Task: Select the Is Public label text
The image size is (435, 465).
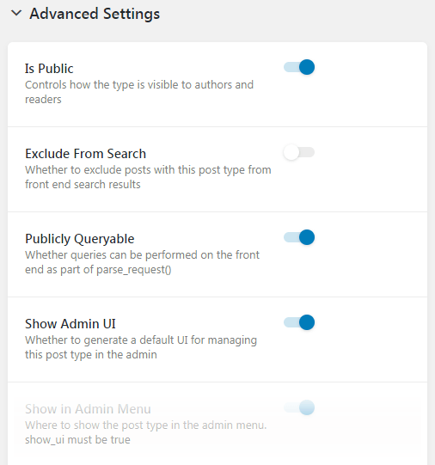Action: [x=49, y=69]
